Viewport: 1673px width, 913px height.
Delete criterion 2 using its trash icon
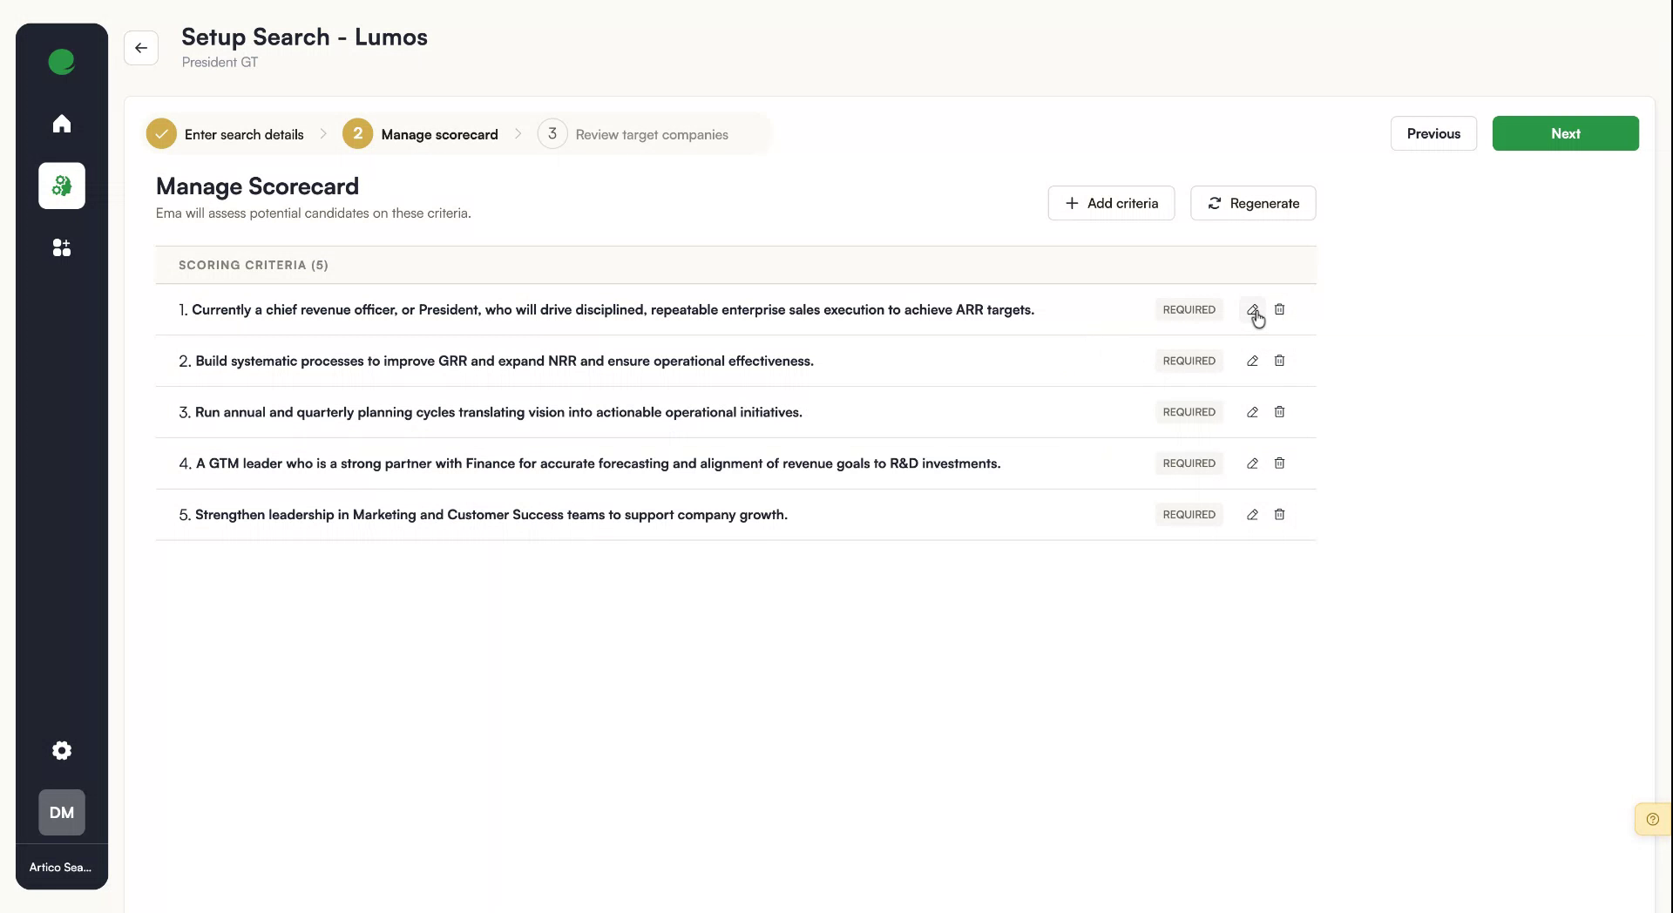[1279, 361]
